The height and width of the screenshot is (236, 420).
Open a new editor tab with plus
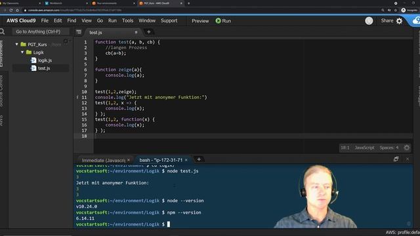pyautogui.click(x=149, y=32)
